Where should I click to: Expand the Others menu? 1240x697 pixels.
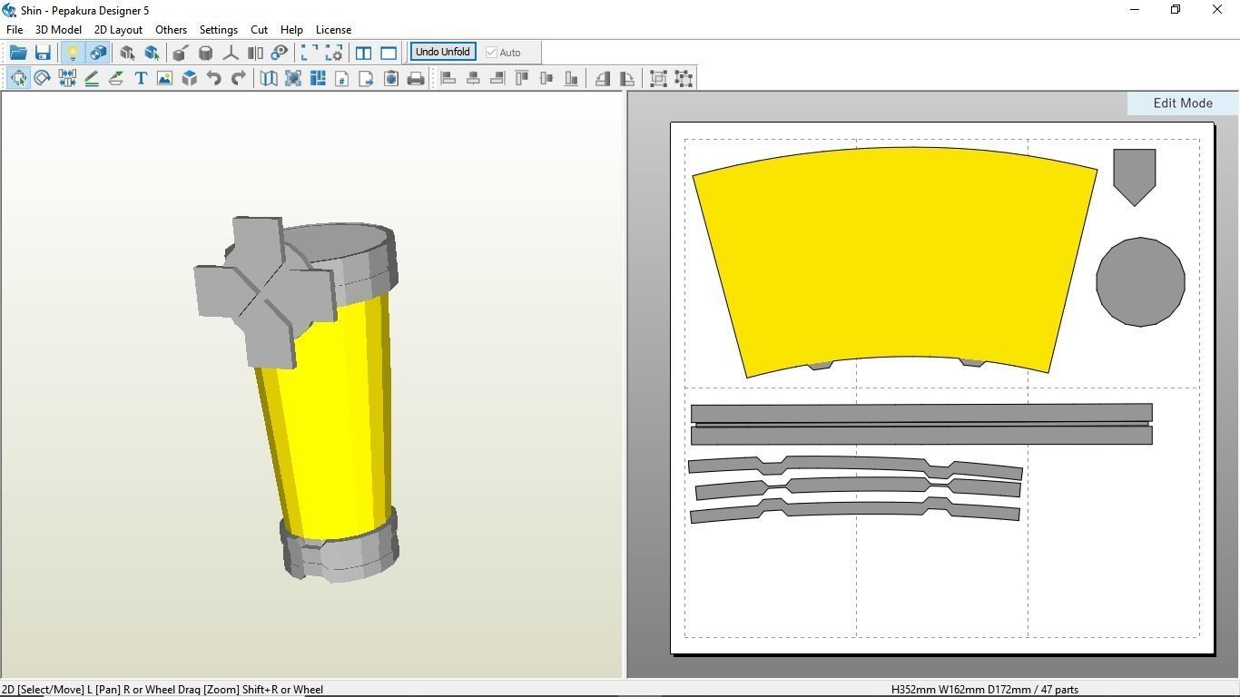tap(171, 30)
